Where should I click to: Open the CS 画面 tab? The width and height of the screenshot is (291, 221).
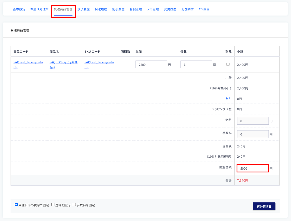tap(204, 9)
